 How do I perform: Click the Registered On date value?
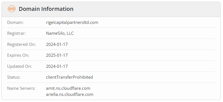click(x=57, y=44)
